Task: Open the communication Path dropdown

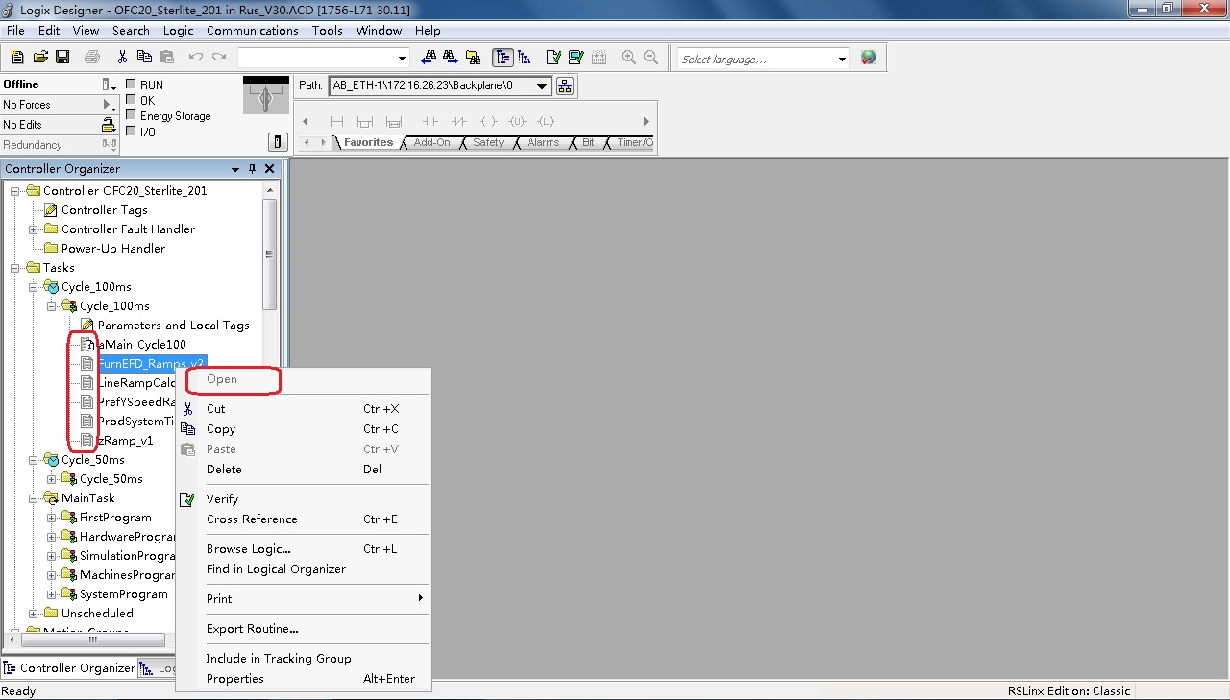Action: click(x=542, y=86)
